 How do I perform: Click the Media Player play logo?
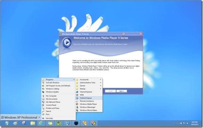[x=67, y=42]
